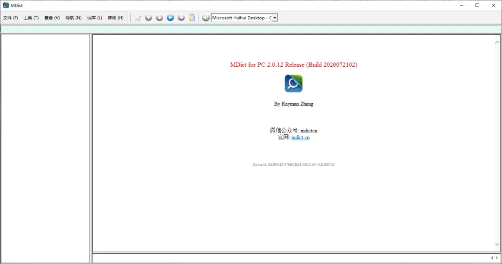
Task: Click the content scrollbar up arrow
Action: coord(496,42)
